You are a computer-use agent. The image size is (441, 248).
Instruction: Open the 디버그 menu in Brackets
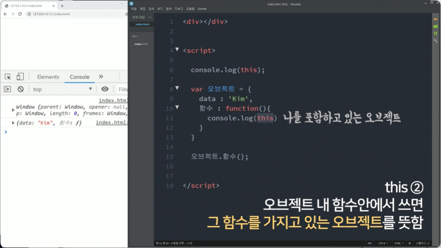click(x=179, y=9)
